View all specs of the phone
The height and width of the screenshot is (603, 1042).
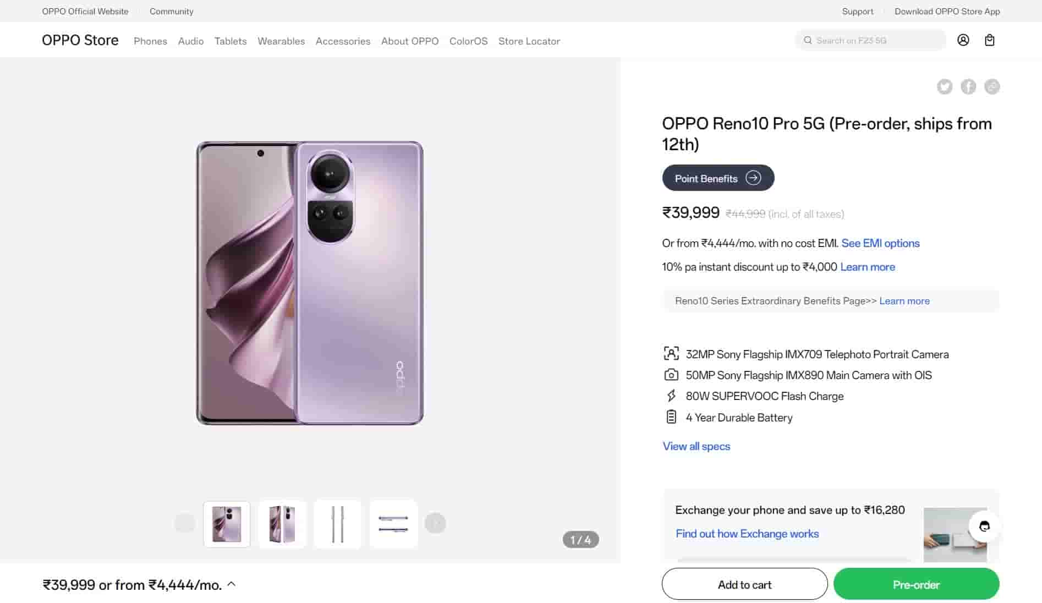coord(696,446)
